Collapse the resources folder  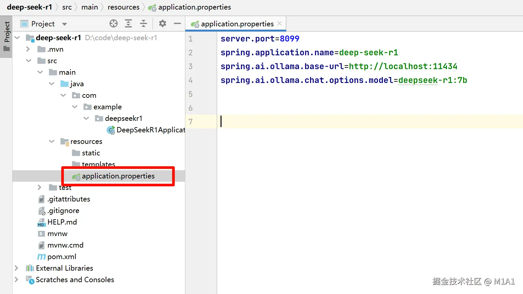point(52,142)
